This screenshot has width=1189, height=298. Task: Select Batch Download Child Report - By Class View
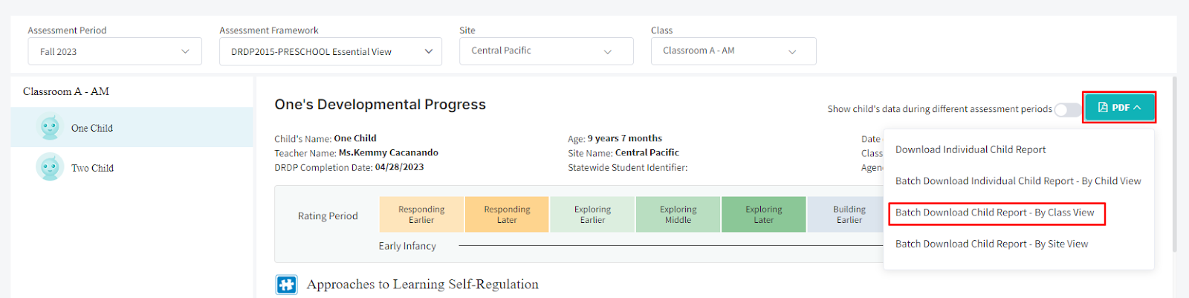tap(995, 213)
